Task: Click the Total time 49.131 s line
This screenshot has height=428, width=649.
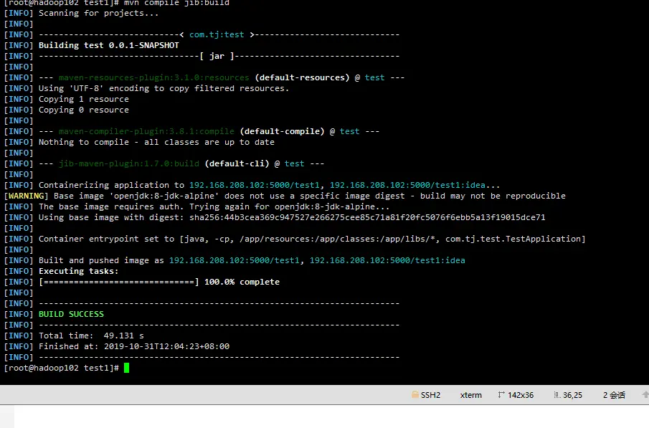Action: pyautogui.click(x=91, y=336)
